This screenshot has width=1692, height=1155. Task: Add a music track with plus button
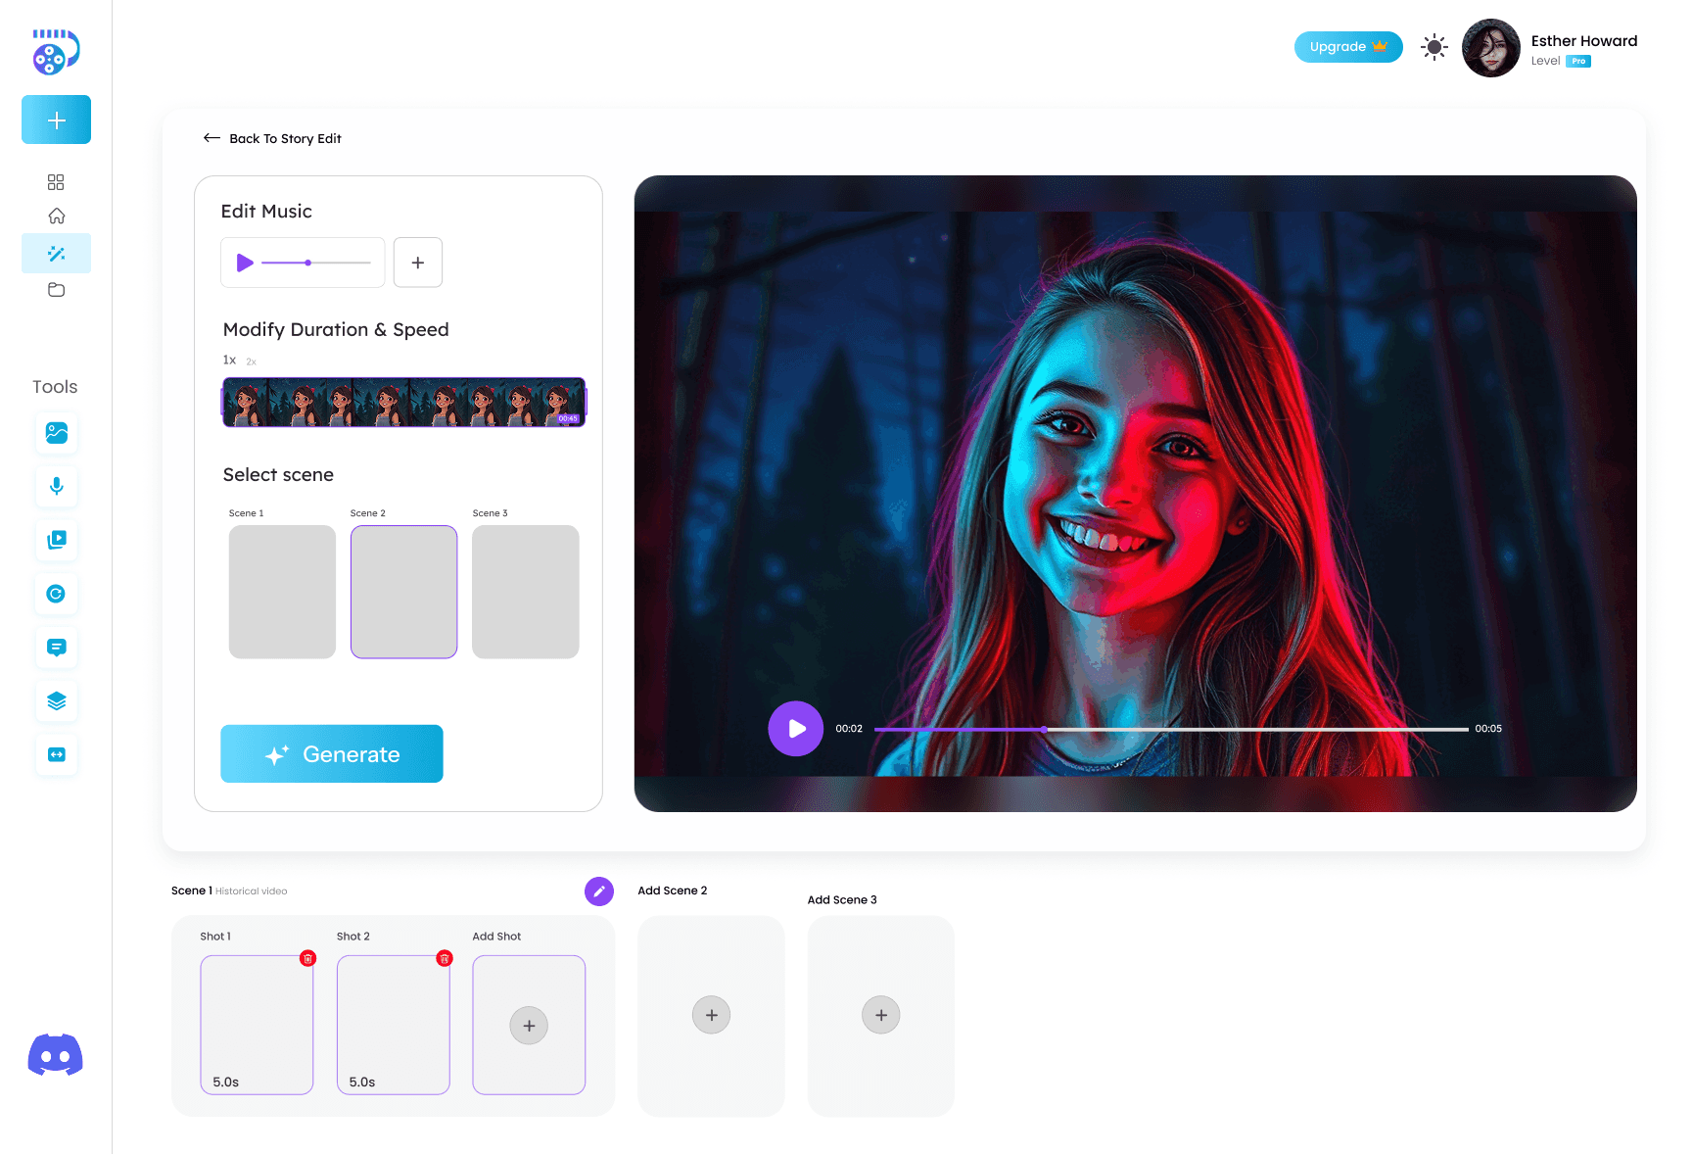418,263
